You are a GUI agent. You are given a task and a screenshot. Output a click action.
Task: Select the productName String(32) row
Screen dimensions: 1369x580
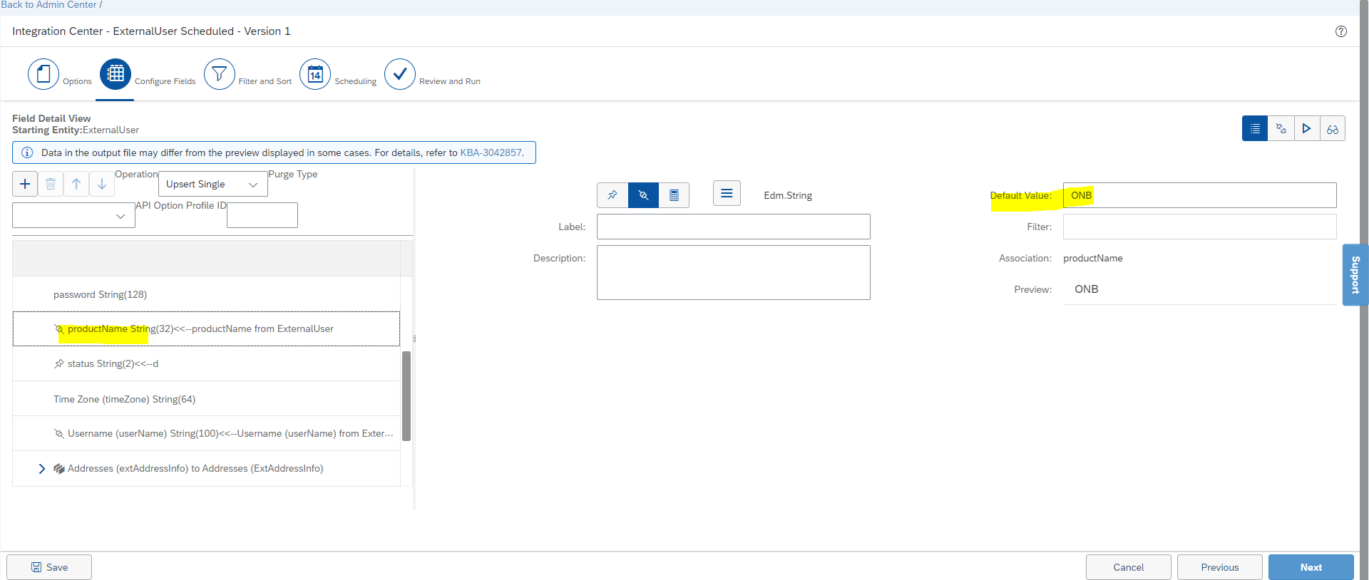[x=206, y=328]
